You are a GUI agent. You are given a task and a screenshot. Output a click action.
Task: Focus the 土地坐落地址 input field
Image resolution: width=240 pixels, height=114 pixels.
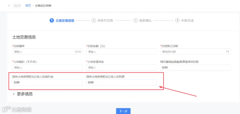pos(121,67)
